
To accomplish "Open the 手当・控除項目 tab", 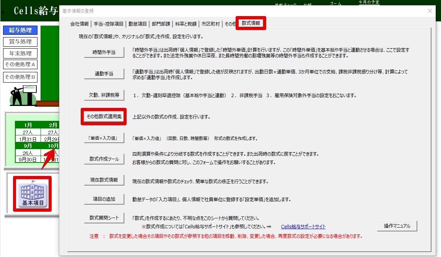I will (109, 24).
